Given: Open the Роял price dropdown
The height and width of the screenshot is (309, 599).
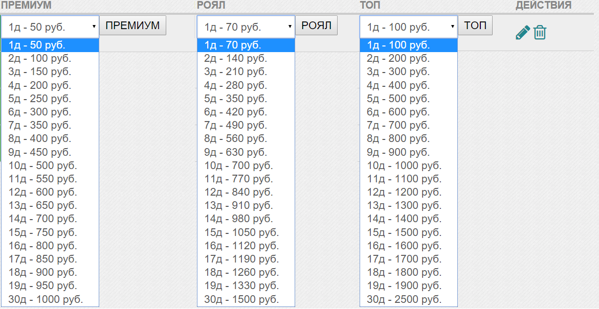Looking at the screenshot, I should [x=246, y=27].
